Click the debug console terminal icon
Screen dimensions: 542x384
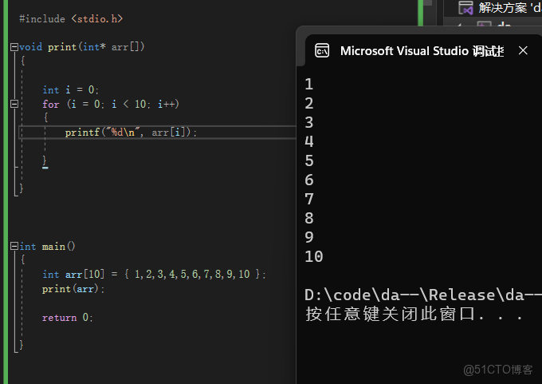pos(322,51)
